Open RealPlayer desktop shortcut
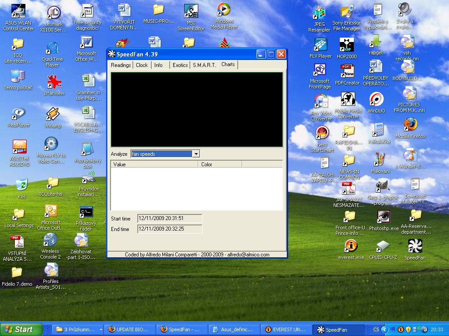This screenshot has height=336, width=449. [x=18, y=118]
